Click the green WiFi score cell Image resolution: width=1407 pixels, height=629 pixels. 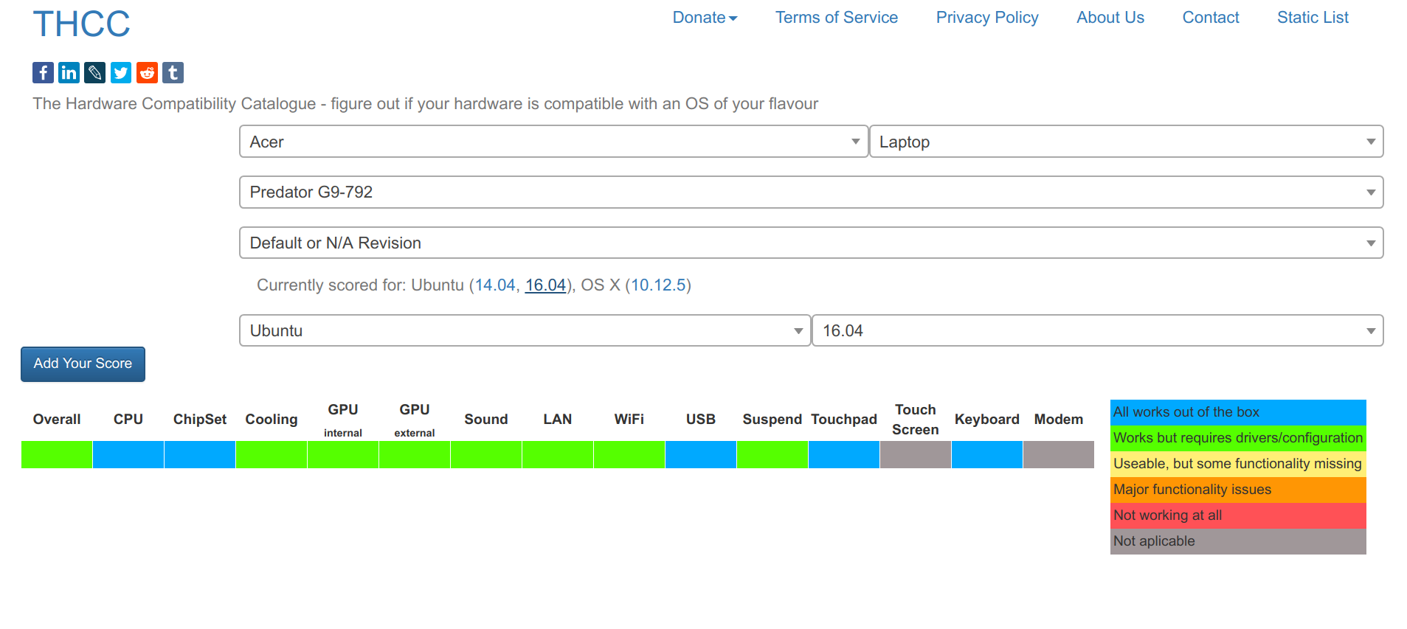pyautogui.click(x=629, y=455)
